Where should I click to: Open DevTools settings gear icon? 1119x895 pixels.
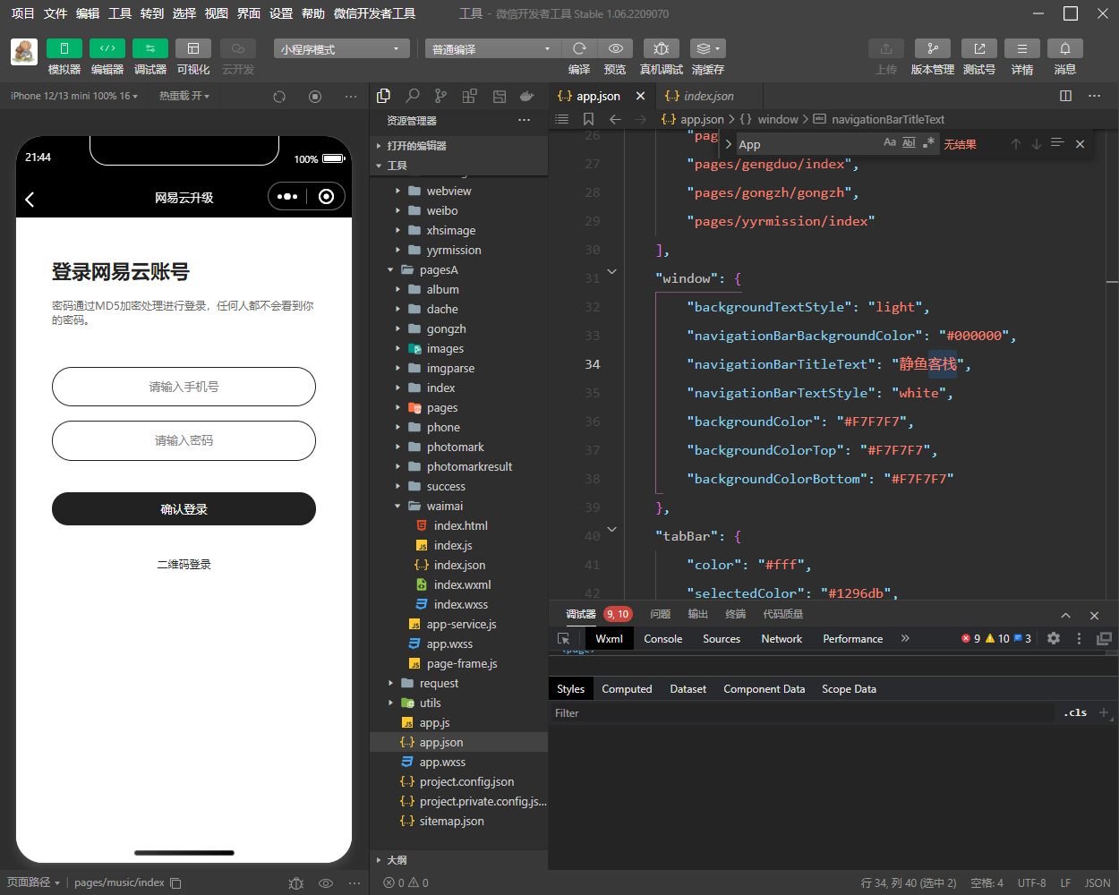click(x=1054, y=638)
